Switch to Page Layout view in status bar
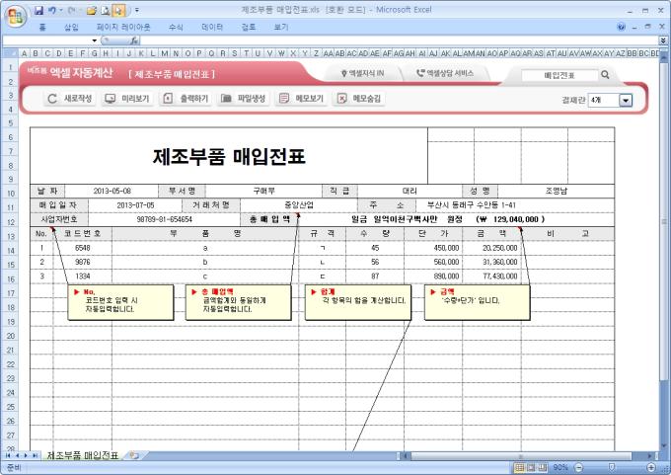This screenshot has width=671, height=475. coord(531,468)
